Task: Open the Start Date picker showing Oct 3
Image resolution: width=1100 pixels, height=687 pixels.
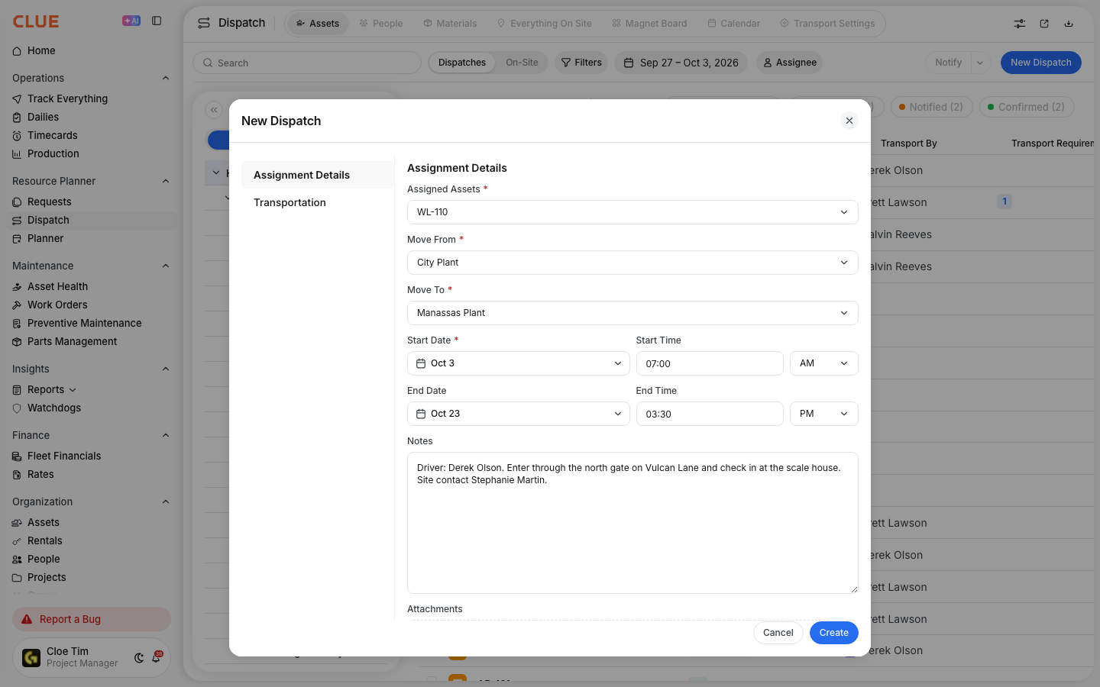Action: click(x=519, y=363)
